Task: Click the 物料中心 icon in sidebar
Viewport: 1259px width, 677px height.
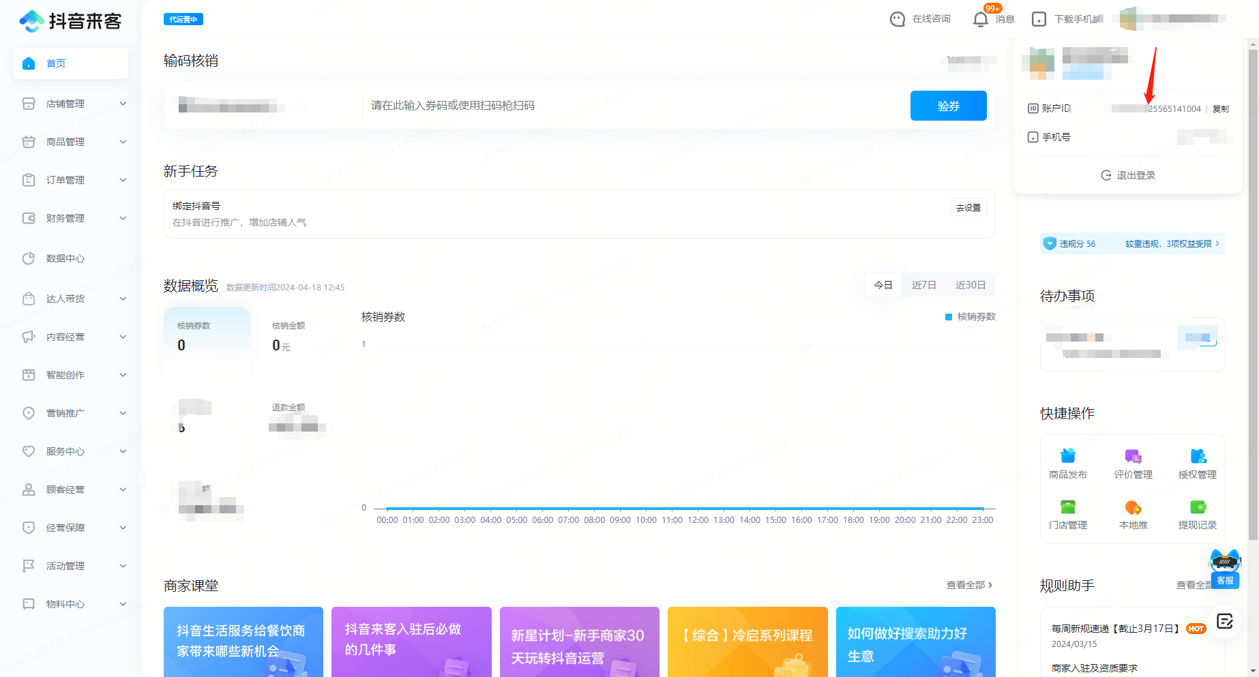Action: pos(29,604)
